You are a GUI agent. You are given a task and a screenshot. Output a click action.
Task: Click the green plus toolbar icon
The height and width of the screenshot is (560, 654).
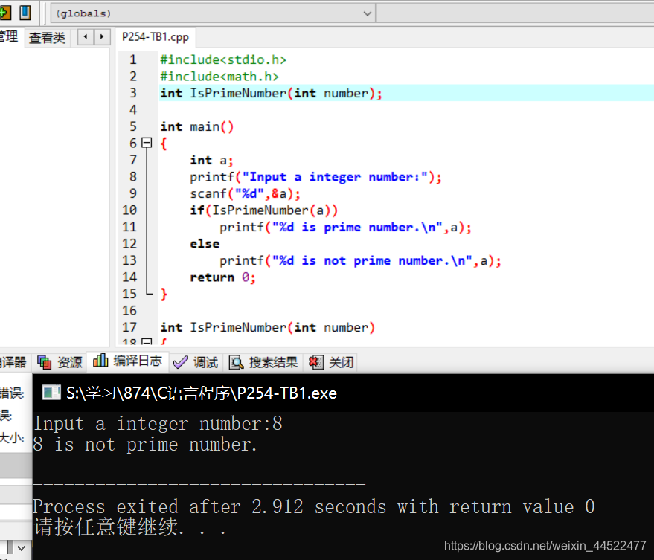point(5,13)
